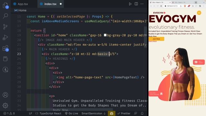Open a new browser tab
The width and height of the screenshot is (206, 116).
tap(196, 3)
